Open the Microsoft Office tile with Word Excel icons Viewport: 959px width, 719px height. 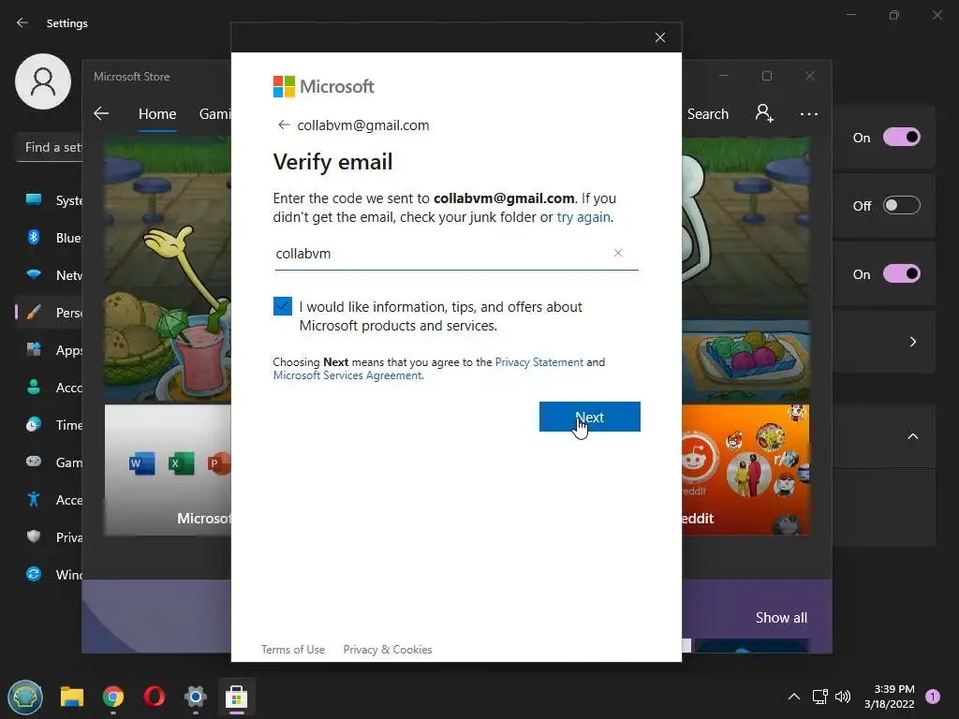[168, 470]
